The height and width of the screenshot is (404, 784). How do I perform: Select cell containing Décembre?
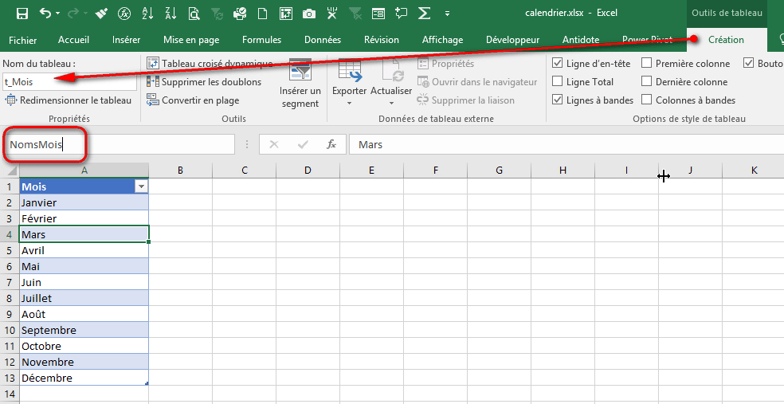[x=84, y=378]
